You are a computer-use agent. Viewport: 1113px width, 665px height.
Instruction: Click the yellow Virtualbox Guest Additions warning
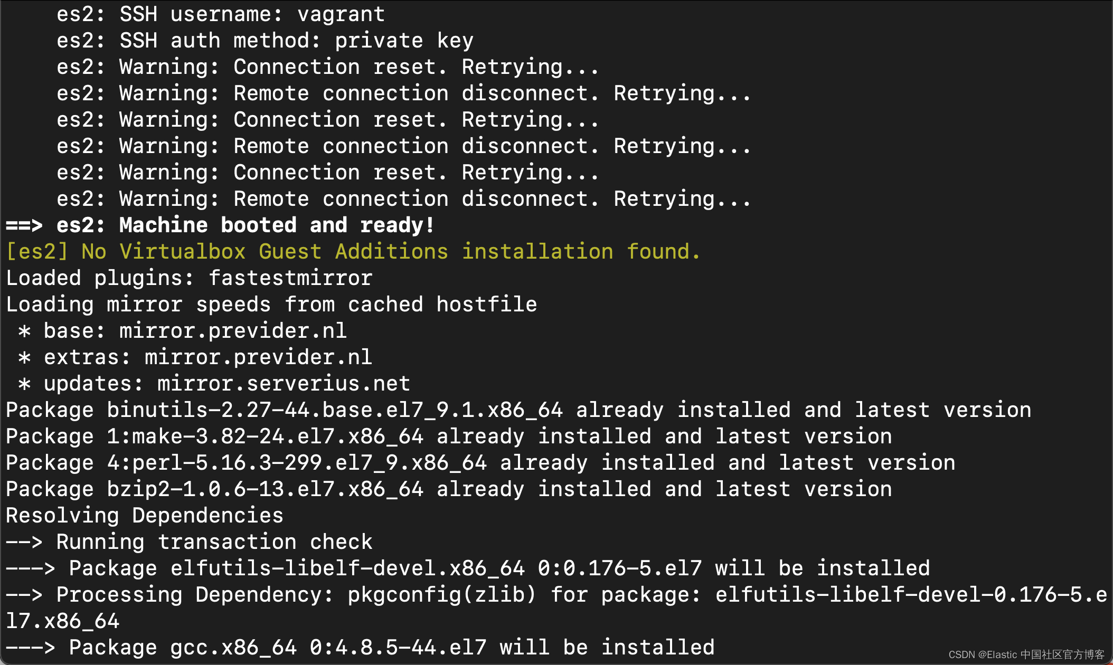pos(353,252)
